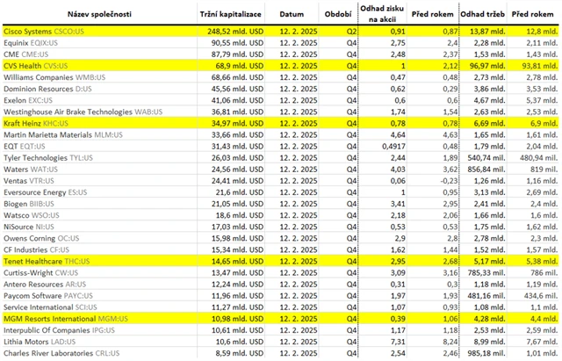Click year-ago EPS 8,24 for Lithia Motors
The width and height of the screenshot is (562, 361).
coord(450,342)
